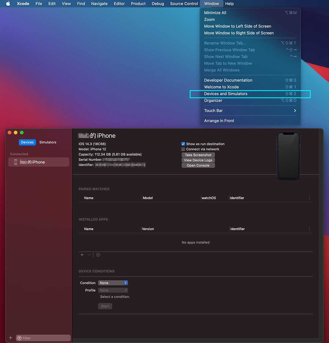Open Organizer from Window menu
329x343 pixels.
tap(250, 101)
